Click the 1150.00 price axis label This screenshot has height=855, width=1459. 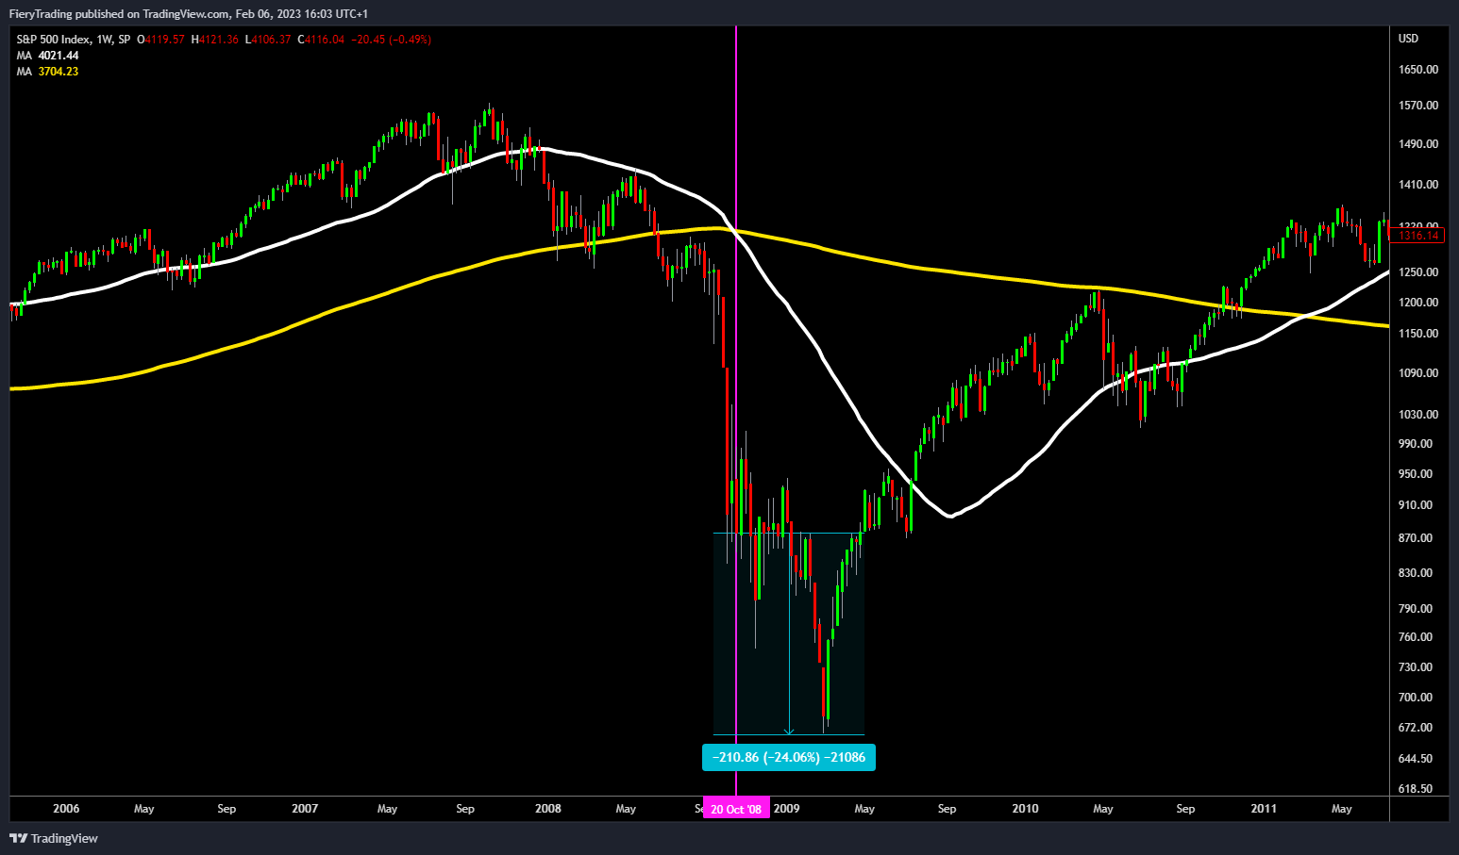(x=1418, y=334)
